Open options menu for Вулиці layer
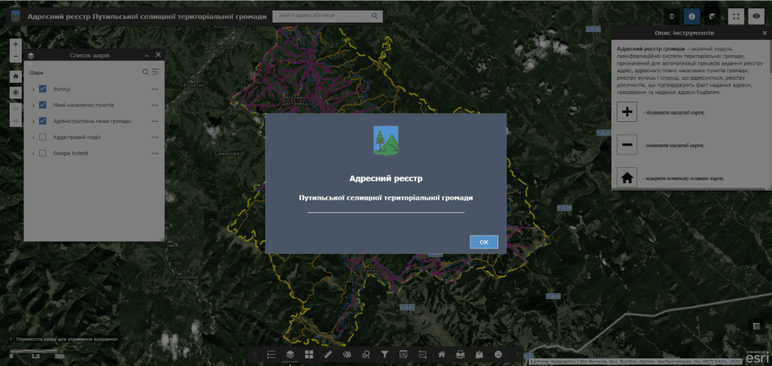The height and width of the screenshot is (366, 772). tap(155, 89)
